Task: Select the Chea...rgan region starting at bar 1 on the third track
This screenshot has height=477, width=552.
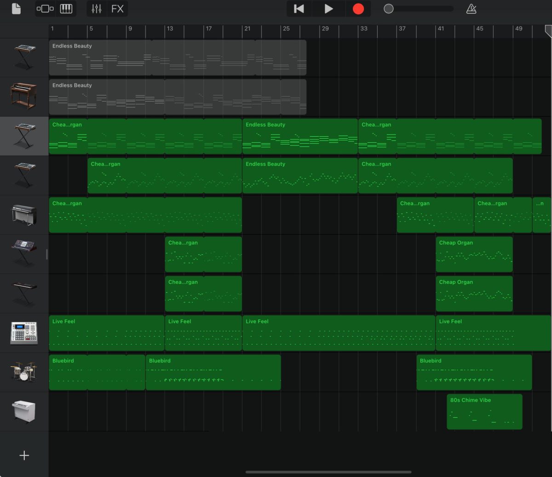Action: point(145,136)
